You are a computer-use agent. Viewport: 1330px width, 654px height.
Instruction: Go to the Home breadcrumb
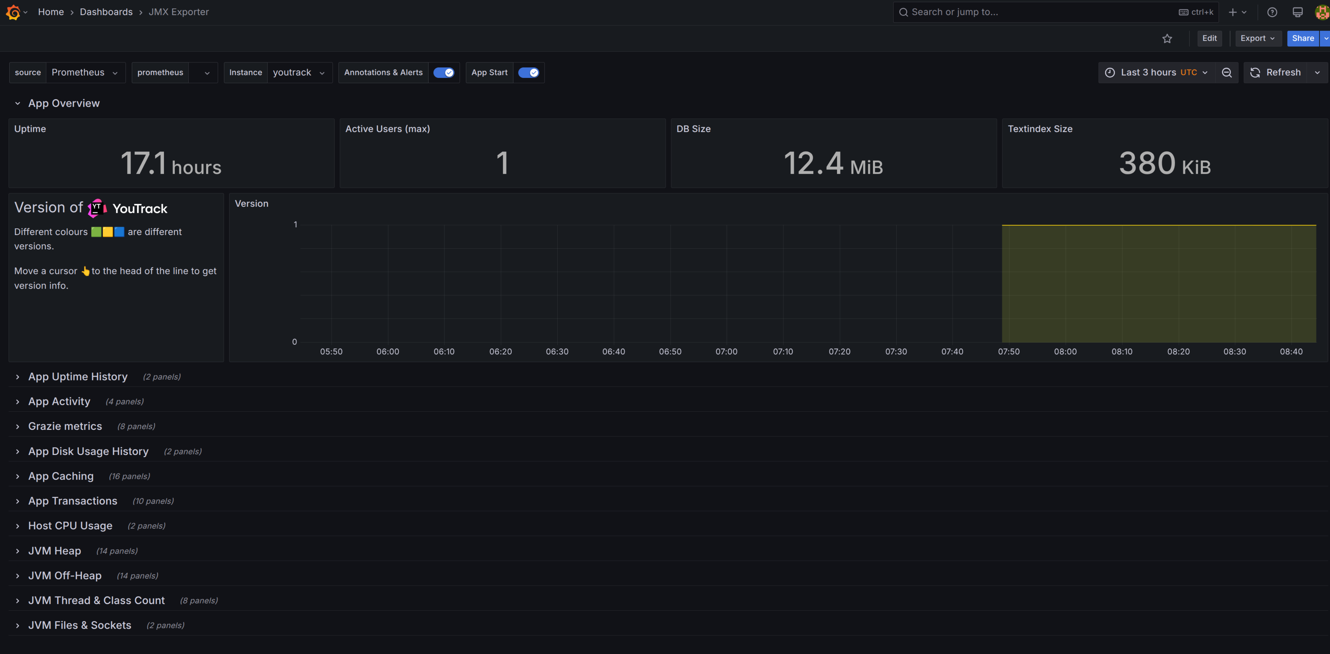point(51,12)
